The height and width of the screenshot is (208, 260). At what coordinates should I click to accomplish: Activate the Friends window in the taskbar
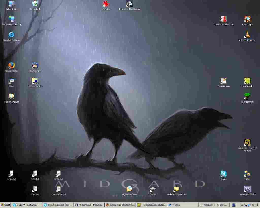tap(183, 205)
